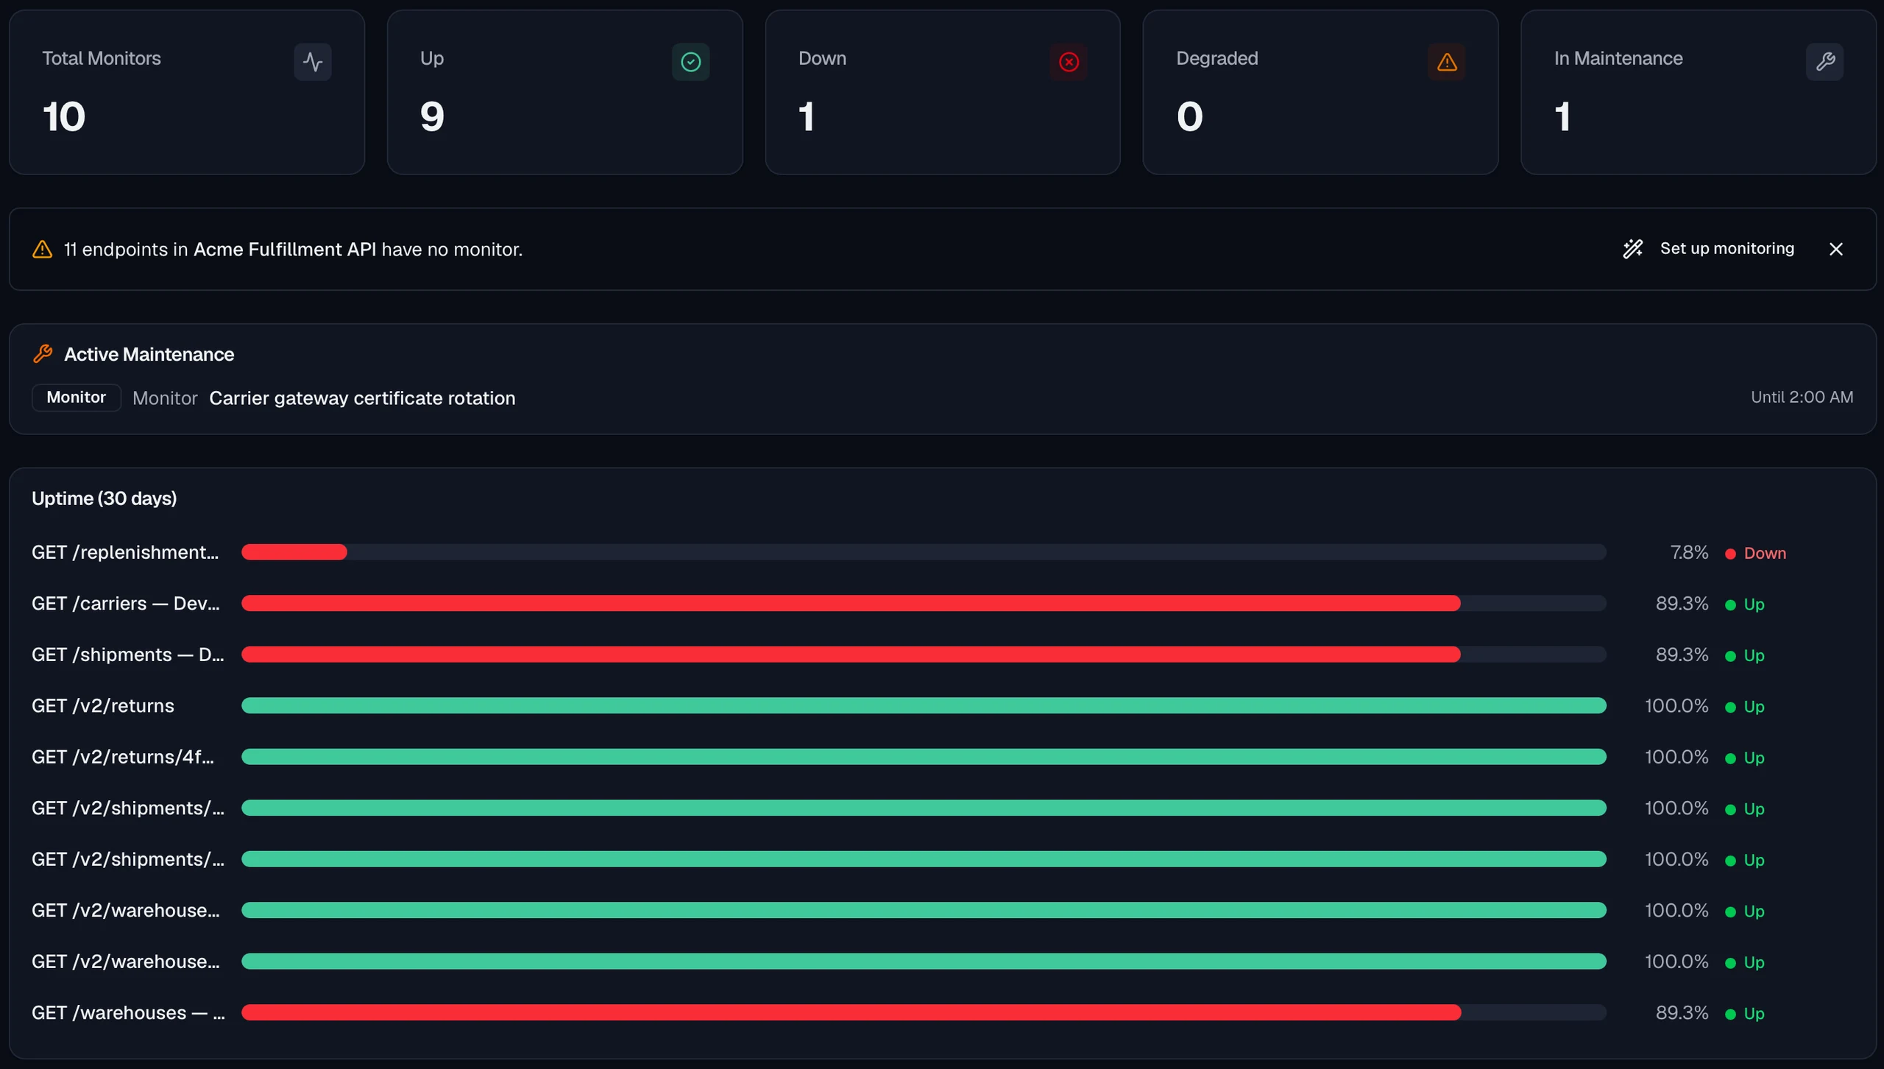This screenshot has height=1069, width=1884.
Task: Open the Down summary card
Action: coord(943,92)
